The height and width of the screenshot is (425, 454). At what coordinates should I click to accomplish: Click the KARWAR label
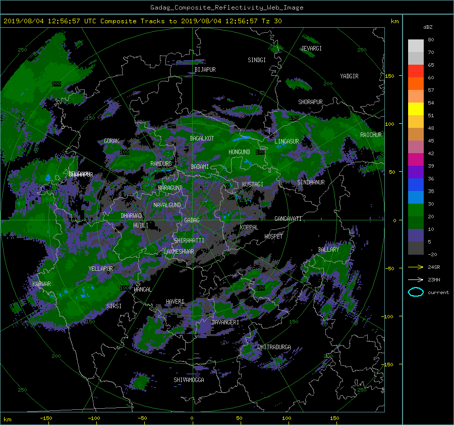click(x=41, y=284)
